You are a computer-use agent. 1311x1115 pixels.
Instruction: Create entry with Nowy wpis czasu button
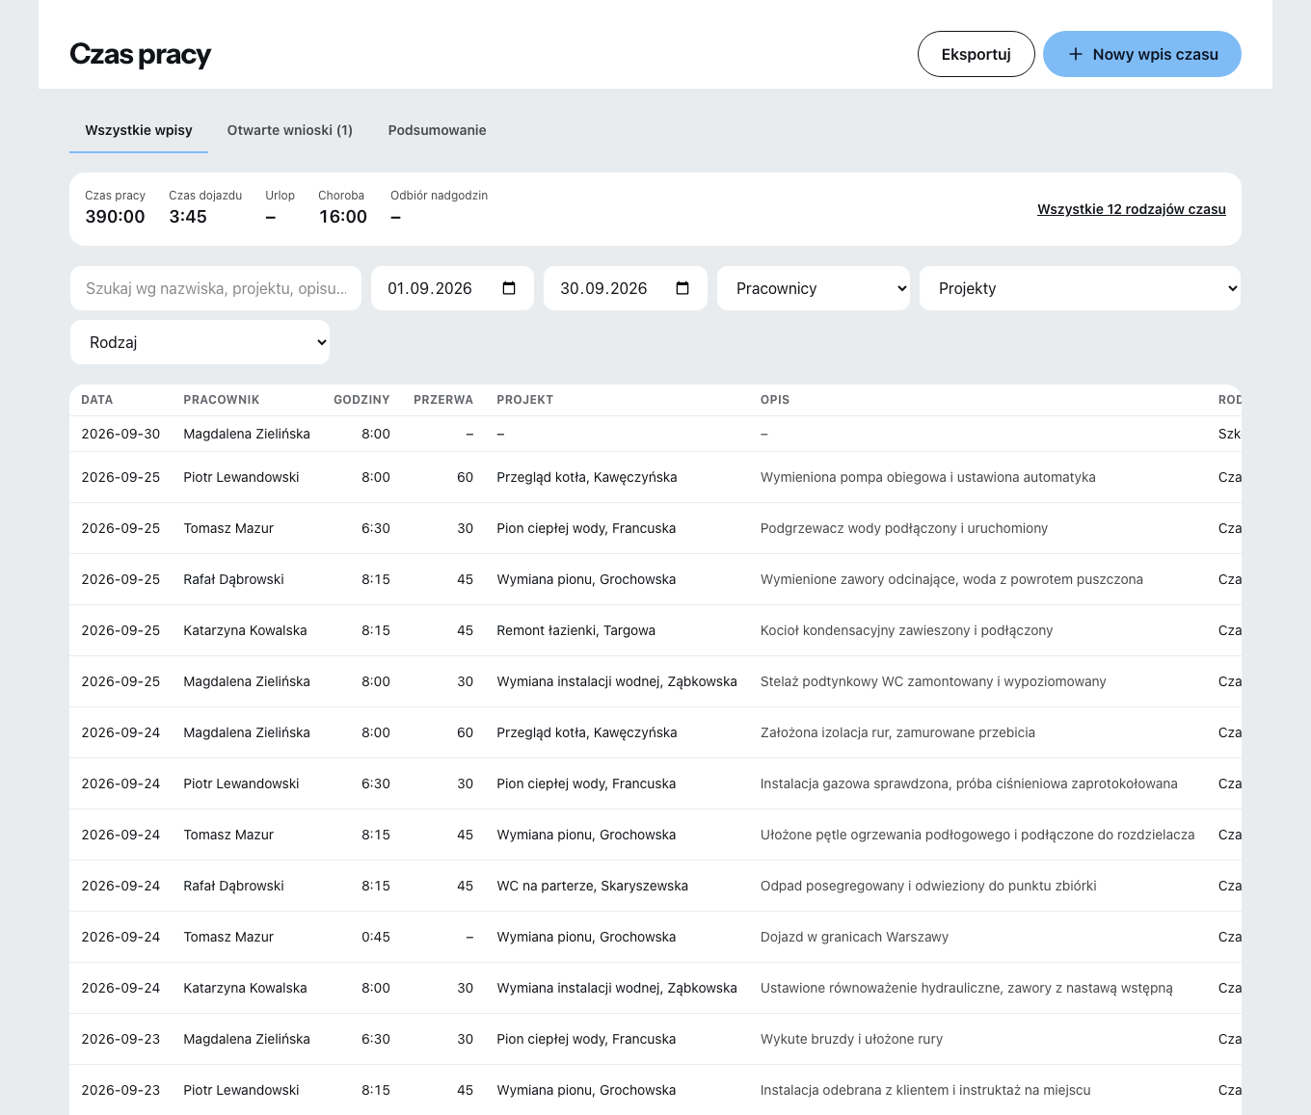pos(1142,54)
